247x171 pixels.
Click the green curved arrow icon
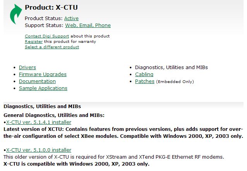click(x=16, y=14)
